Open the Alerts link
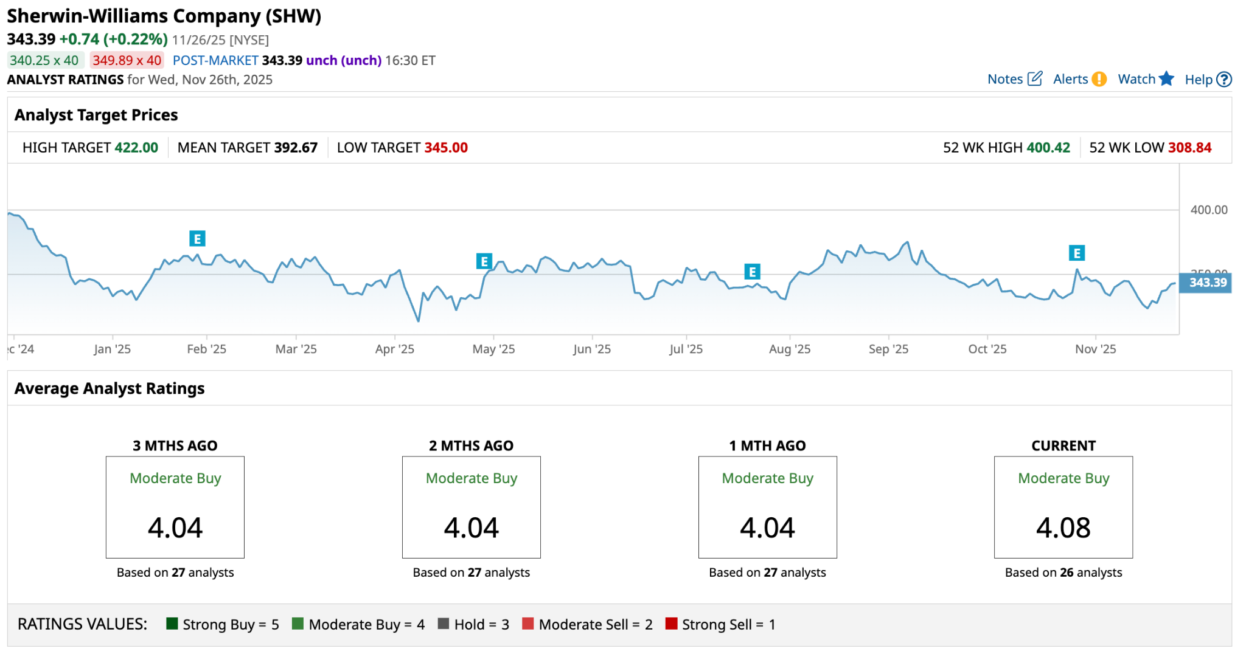1246x660 pixels. click(x=1070, y=79)
